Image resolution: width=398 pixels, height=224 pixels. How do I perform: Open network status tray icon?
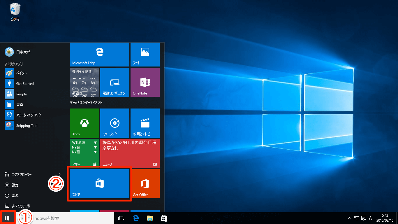click(x=357, y=218)
